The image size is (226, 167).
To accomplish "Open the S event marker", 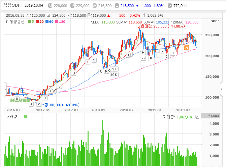I will (x=94, y=60).
